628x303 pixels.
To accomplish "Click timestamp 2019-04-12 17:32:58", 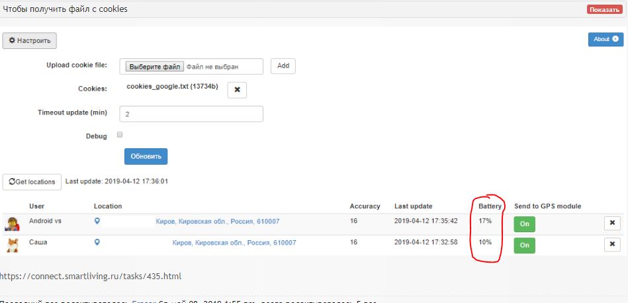I will pos(426,242).
